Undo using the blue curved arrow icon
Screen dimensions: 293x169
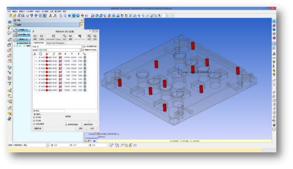click(32, 16)
